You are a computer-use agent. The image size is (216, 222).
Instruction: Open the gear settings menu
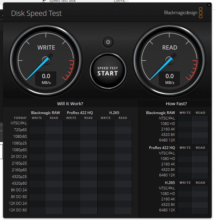click(x=108, y=42)
